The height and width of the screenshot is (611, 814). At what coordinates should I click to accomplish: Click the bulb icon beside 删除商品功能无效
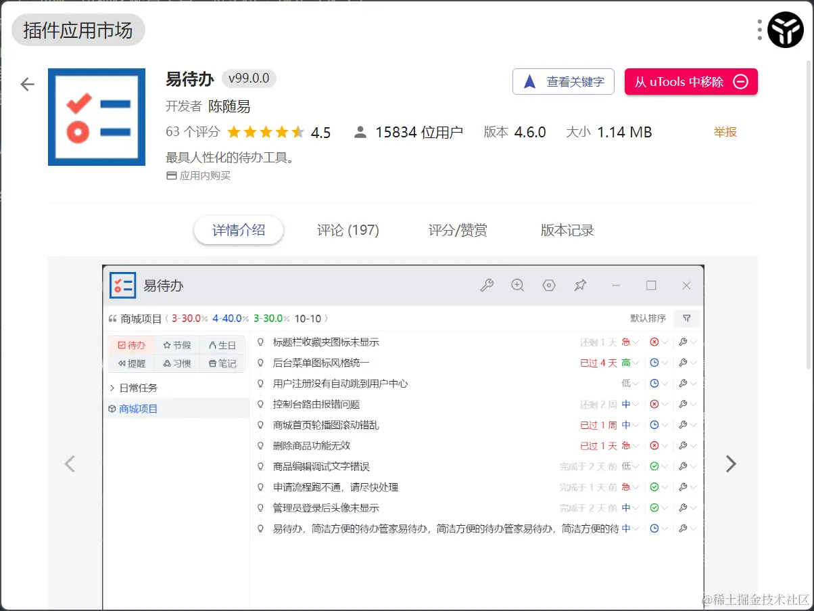(x=261, y=446)
